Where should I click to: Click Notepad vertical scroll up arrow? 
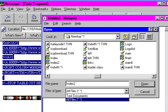166,29
